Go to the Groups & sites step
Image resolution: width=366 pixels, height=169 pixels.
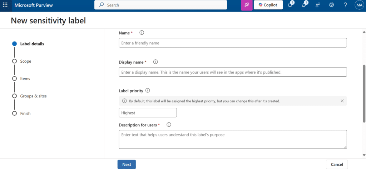(33, 96)
